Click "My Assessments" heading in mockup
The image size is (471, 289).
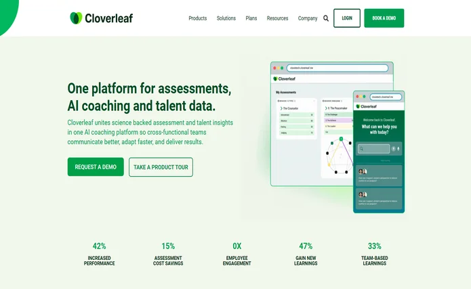[286, 93]
